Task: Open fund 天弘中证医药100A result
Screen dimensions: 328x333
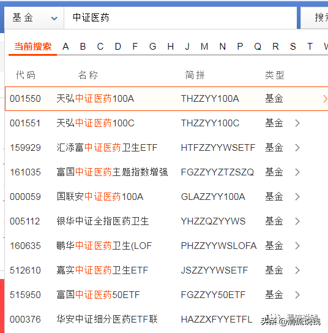Action: tap(95, 99)
